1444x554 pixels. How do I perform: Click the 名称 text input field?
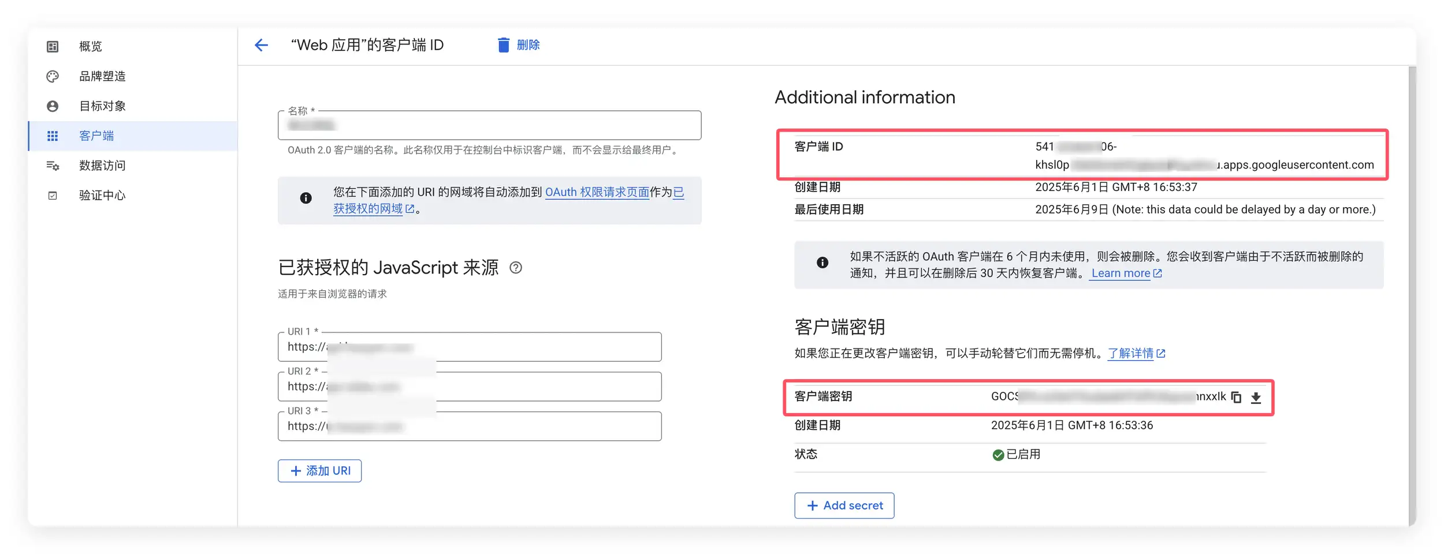click(x=489, y=125)
